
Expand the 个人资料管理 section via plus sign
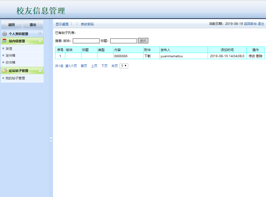pyautogui.click(x=40, y=33)
